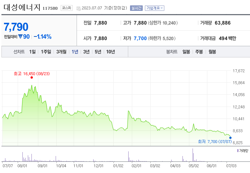The height and width of the screenshot is (173, 250).
Task: Switch to 일봉 candlestick chart
Action: (x=186, y=52)
